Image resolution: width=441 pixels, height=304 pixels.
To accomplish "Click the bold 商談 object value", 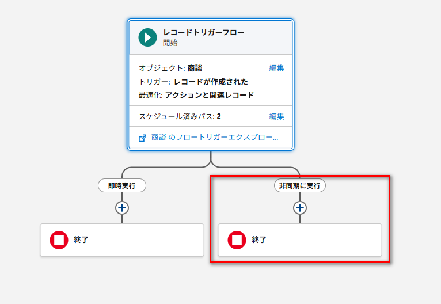I will pyautogui.click(x=195, y=68).
